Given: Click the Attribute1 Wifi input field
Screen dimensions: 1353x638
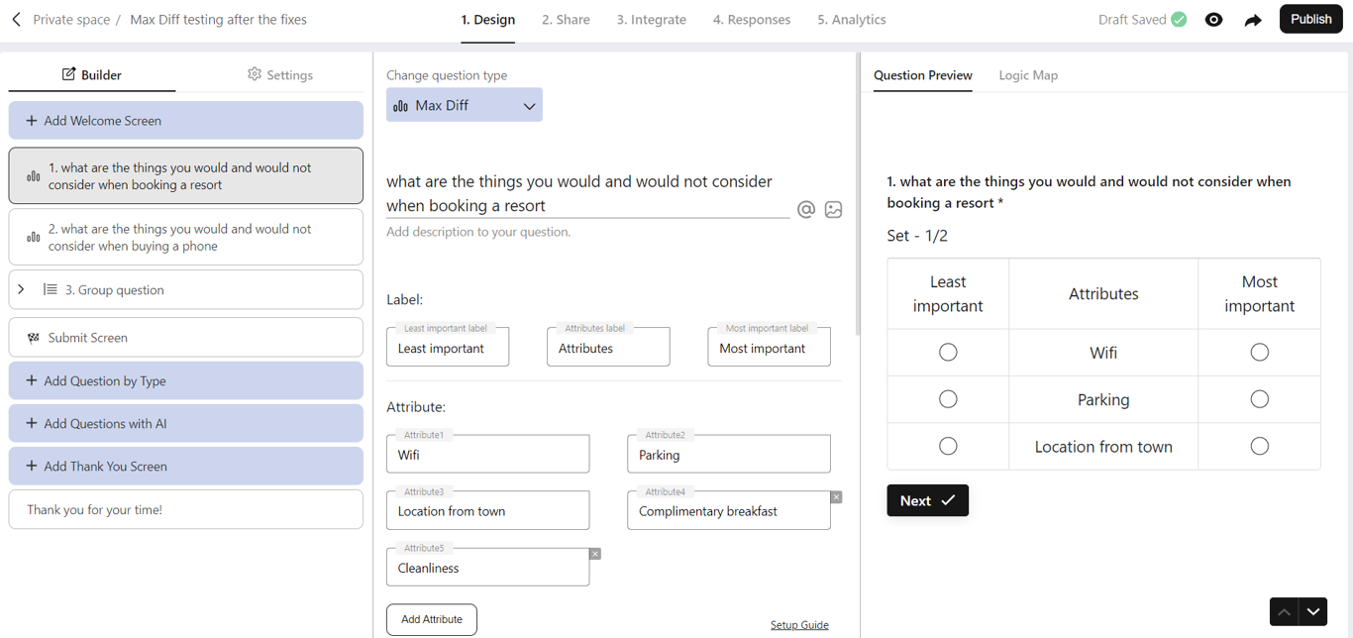Looking at the screenshot, I should coord(487,456).
